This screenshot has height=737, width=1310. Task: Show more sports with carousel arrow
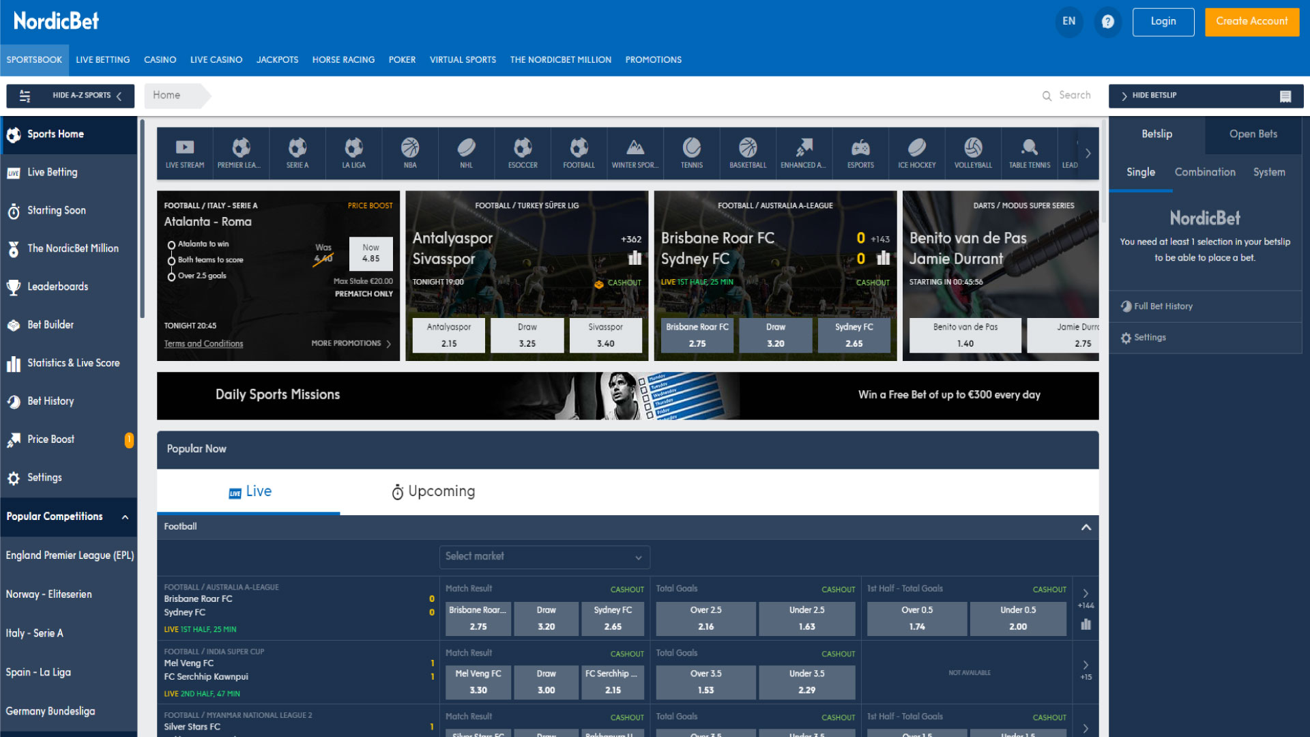1088,154
